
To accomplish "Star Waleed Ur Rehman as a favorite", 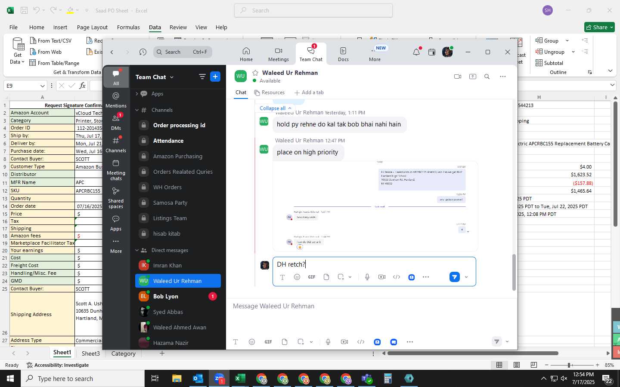I will click(x=255, y=73).
